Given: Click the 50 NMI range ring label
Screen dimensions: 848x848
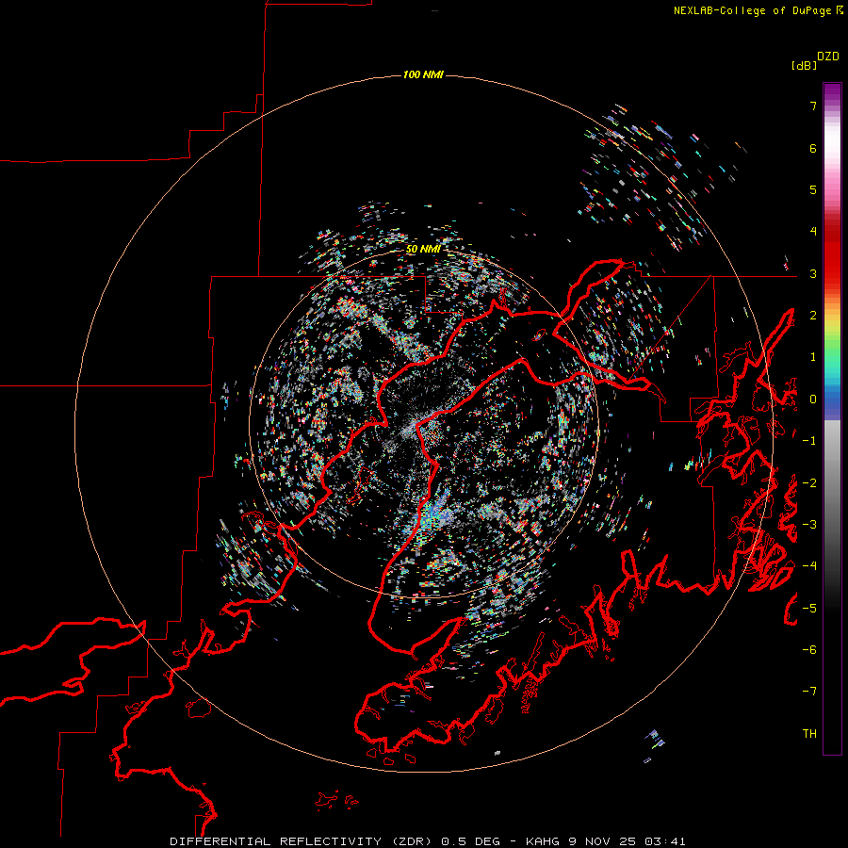Looking at the screenshot, I should tap(423, 249).
